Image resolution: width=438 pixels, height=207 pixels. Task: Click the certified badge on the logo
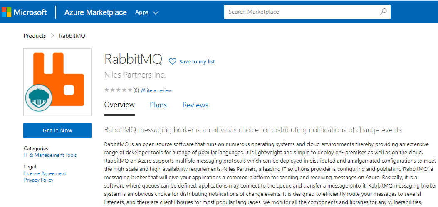tap(38, 98)
